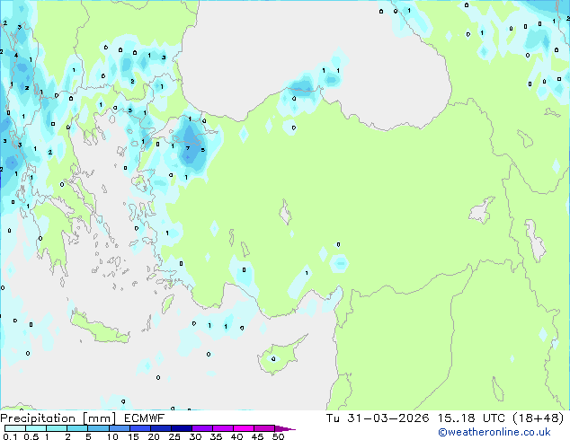Click the island of Cyprus on map

[280, 356]
